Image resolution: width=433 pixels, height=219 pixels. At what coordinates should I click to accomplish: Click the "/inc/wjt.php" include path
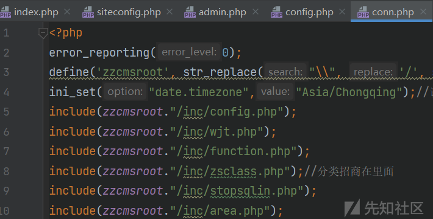coord(216,131)
